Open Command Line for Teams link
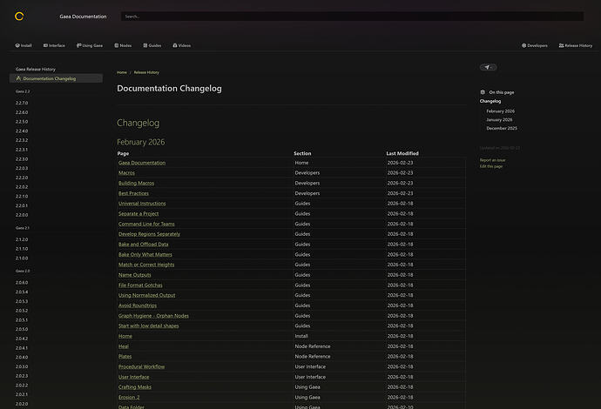601x409 pixels. 146,224
